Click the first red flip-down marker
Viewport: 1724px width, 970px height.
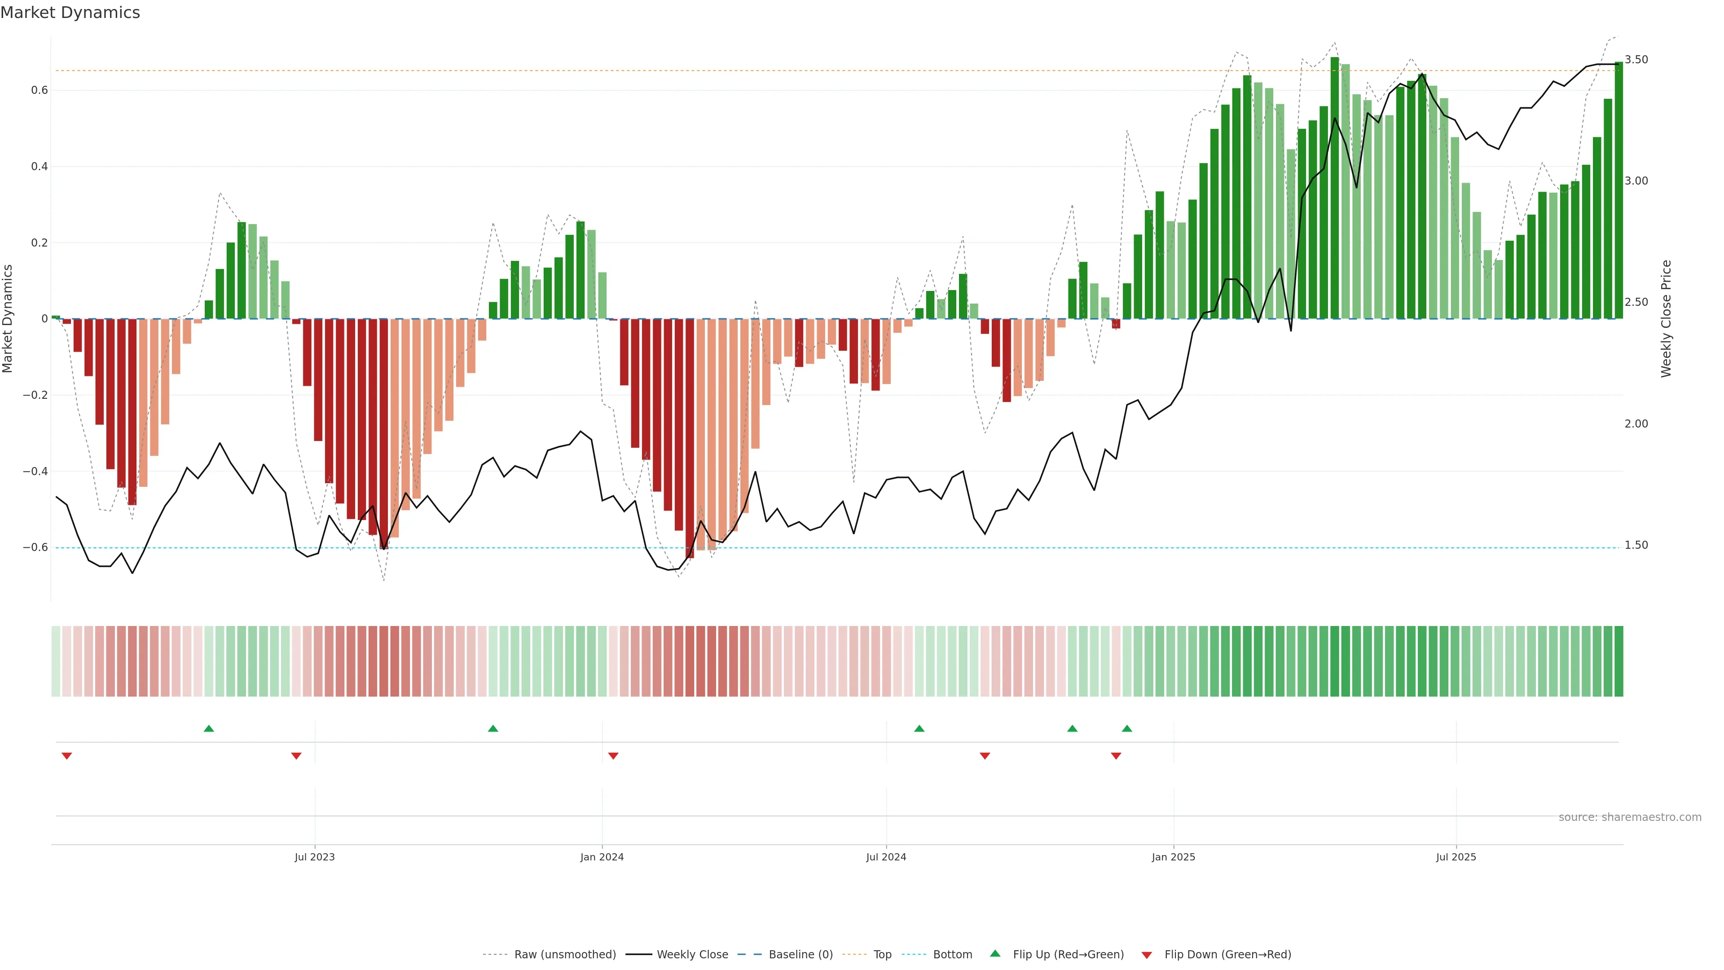[x=67, y=756]
